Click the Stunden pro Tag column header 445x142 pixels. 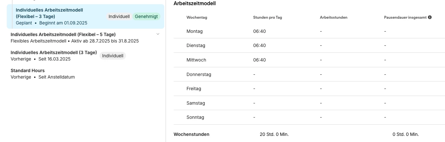tap(267, 17)
